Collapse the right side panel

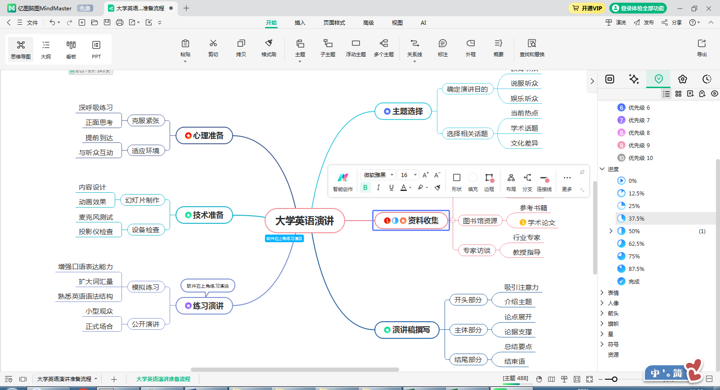pyautogui.click(x=592, y=81)
